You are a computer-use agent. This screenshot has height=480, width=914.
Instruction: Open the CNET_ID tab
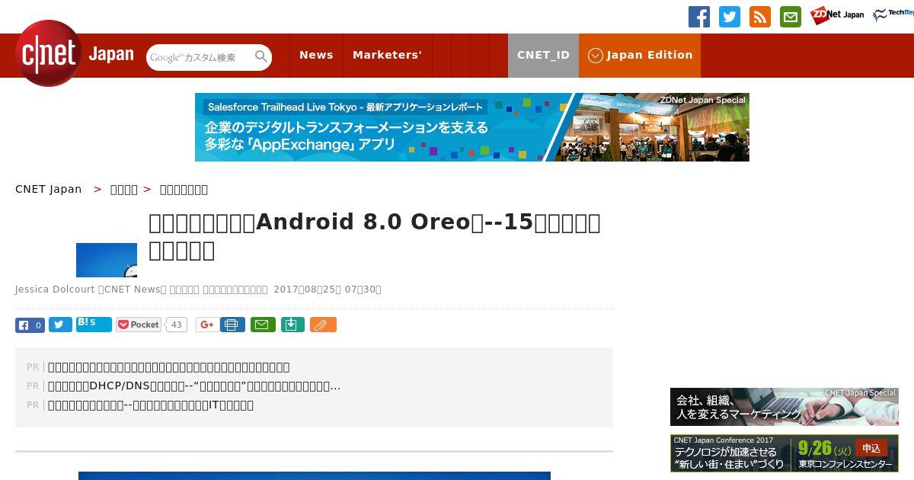coord(543,55)
